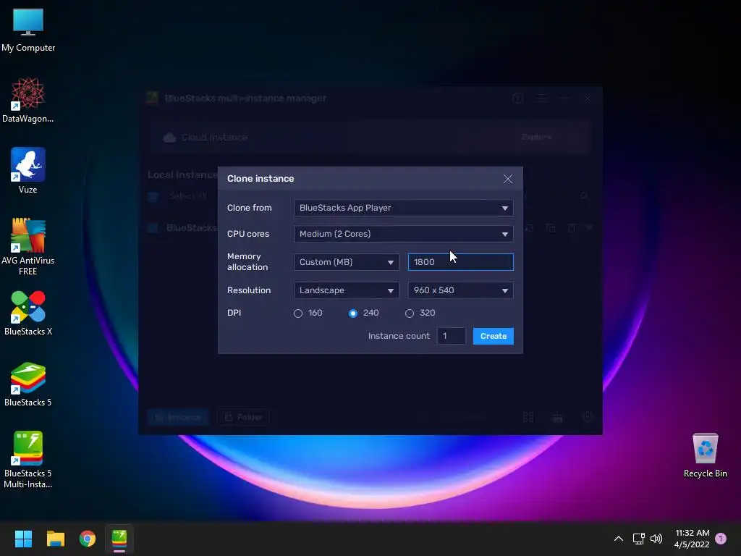Screen dimensions: 741x556
Task: Click the Clone from dropdown arrow
Action: pyautogui.click(x=504, y=208)
